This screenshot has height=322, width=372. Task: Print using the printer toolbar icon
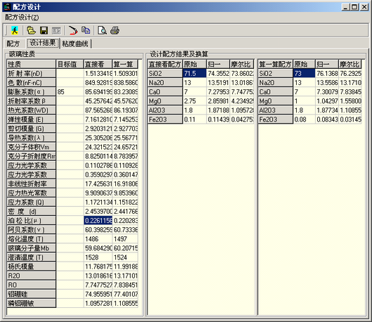pyautogui.click(x=115, y=30)
